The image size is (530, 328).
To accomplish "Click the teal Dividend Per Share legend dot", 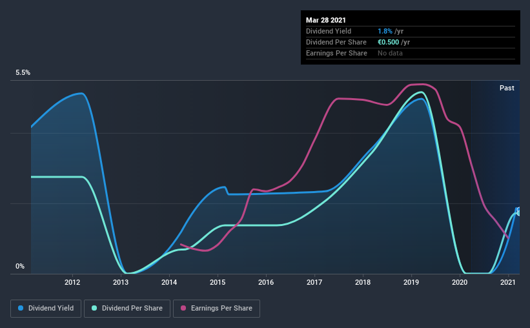I will [94, 308].
